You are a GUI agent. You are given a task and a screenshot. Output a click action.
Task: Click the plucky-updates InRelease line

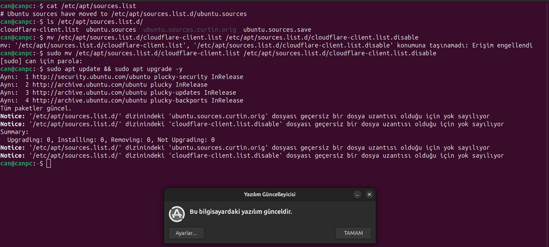point(118,93)
